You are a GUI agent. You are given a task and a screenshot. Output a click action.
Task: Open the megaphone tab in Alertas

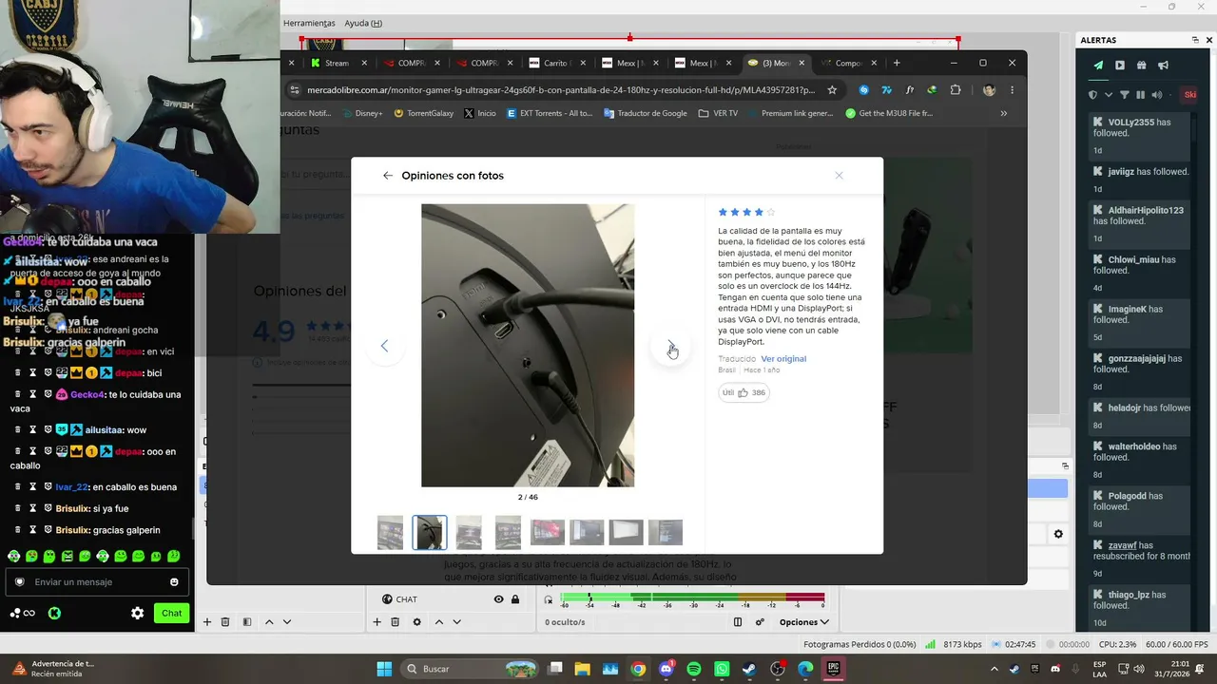(1163, 66)
